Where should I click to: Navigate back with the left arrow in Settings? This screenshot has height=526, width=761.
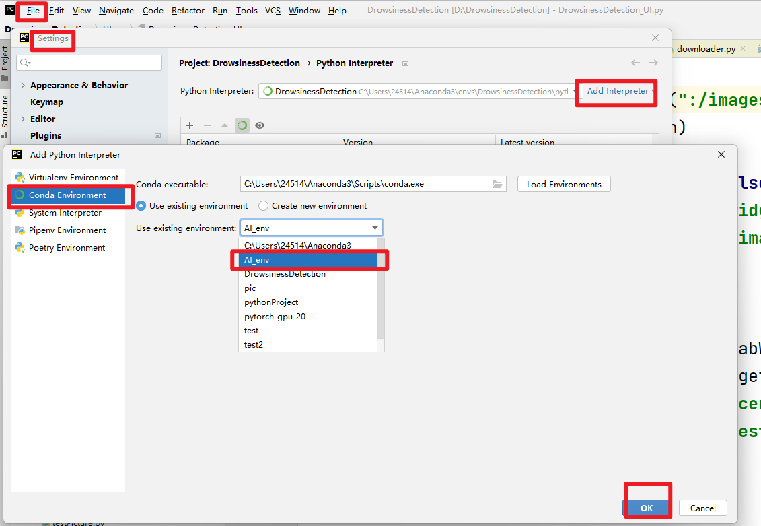tap(635, 63)
